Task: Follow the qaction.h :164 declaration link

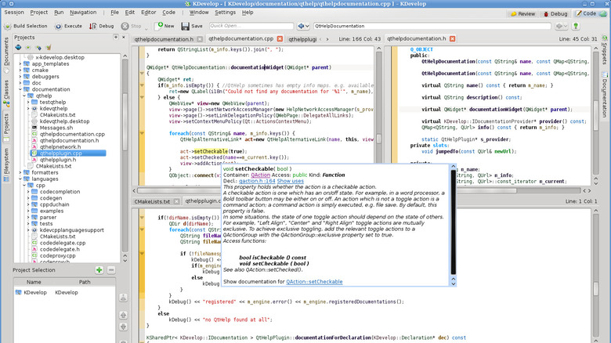Action: [x=258, y=181]
